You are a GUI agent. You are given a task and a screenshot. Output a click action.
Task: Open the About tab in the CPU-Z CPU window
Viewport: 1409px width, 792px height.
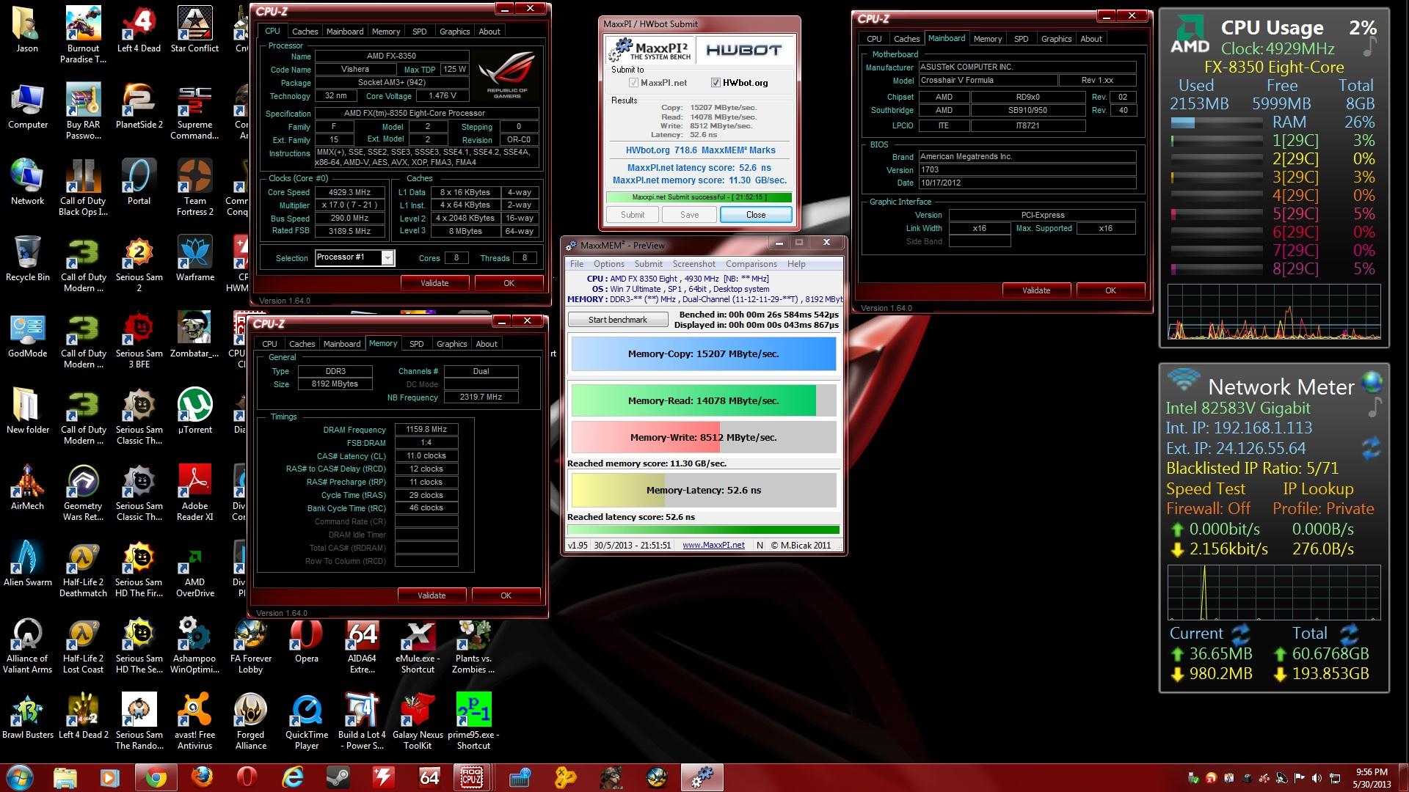coord(489,32)
